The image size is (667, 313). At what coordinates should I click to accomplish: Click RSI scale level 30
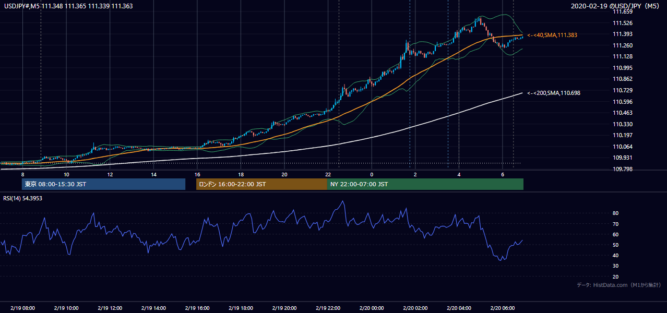tap(615, 266)
